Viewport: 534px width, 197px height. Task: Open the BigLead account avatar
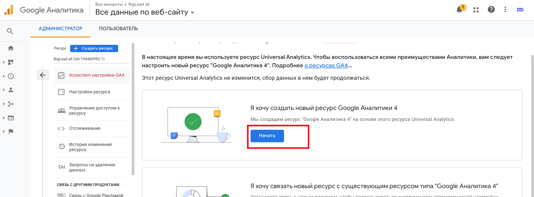520,10
